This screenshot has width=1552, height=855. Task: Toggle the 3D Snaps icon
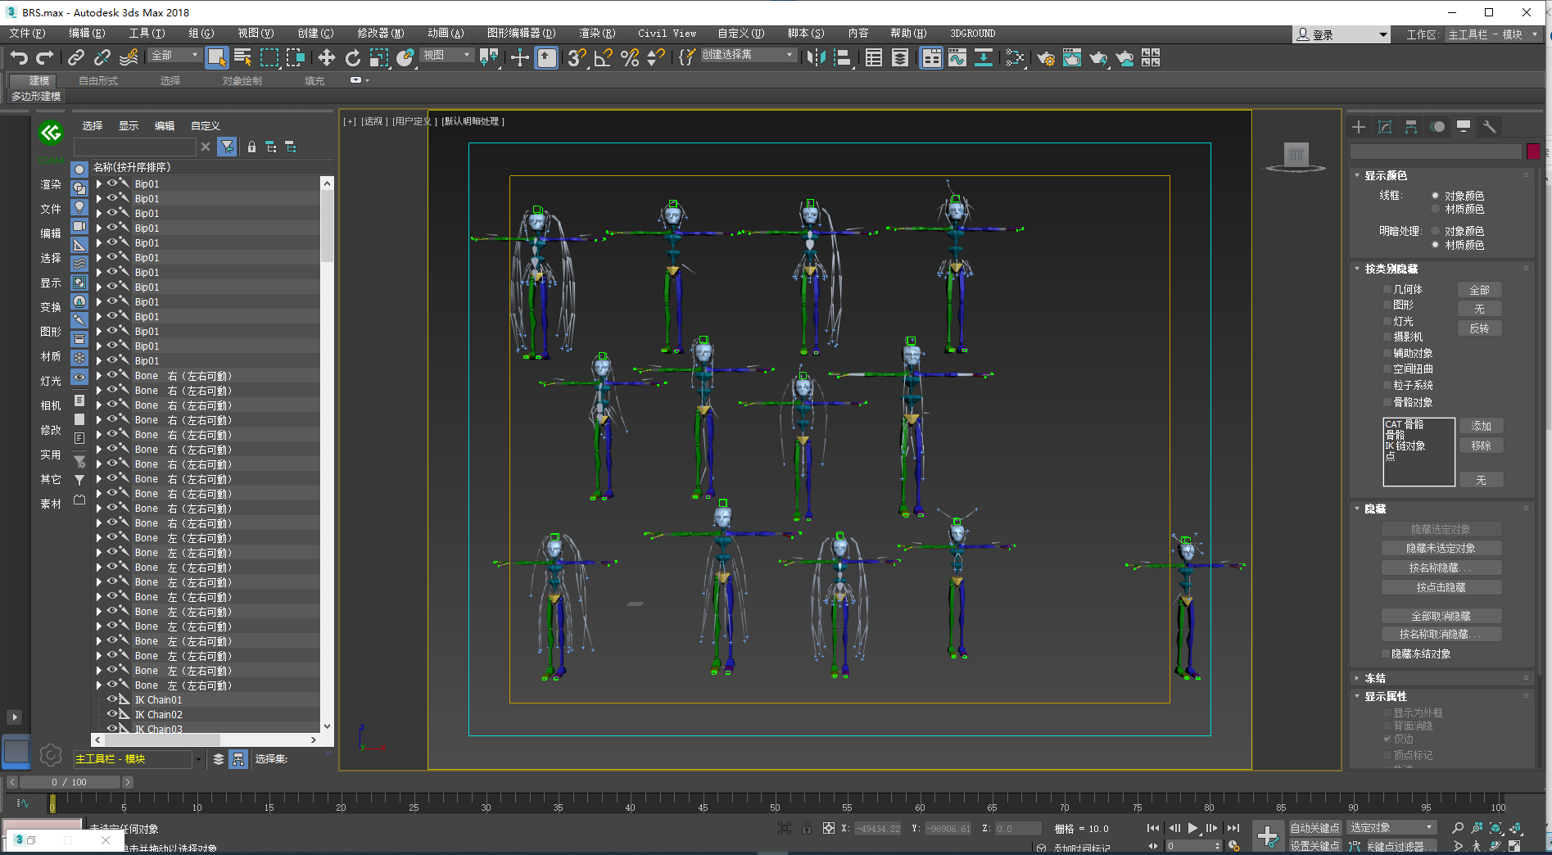tap(576, 57)
